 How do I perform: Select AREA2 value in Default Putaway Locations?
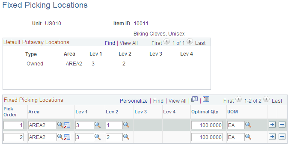(74, 64)
